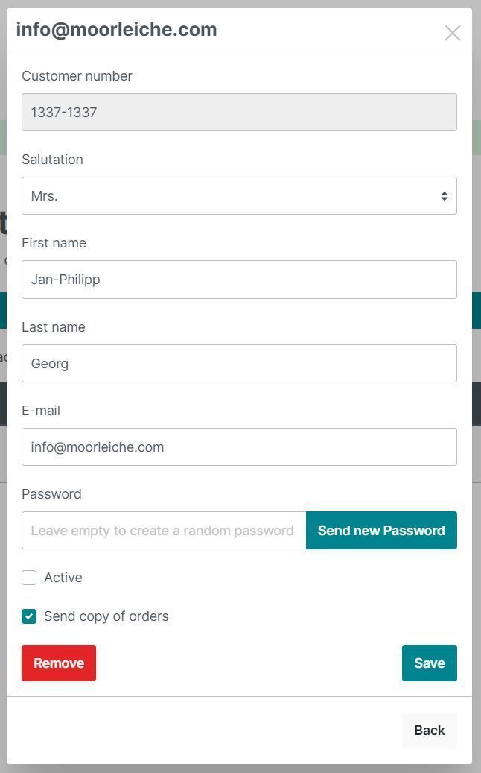Close the dialog with the X icon

452,33
